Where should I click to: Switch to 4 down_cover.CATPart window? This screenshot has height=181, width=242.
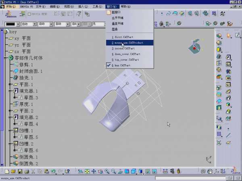pos(129,54)
